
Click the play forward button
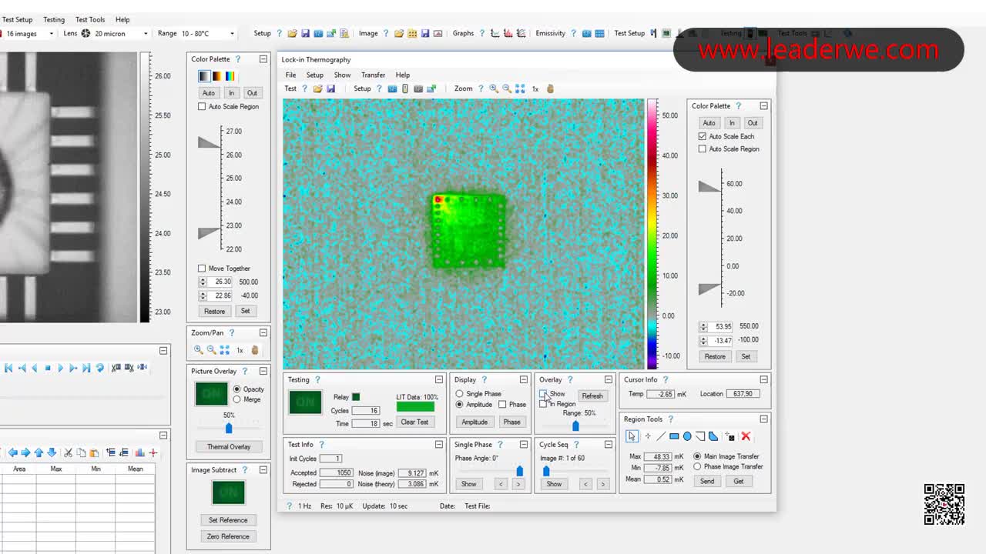60,368
